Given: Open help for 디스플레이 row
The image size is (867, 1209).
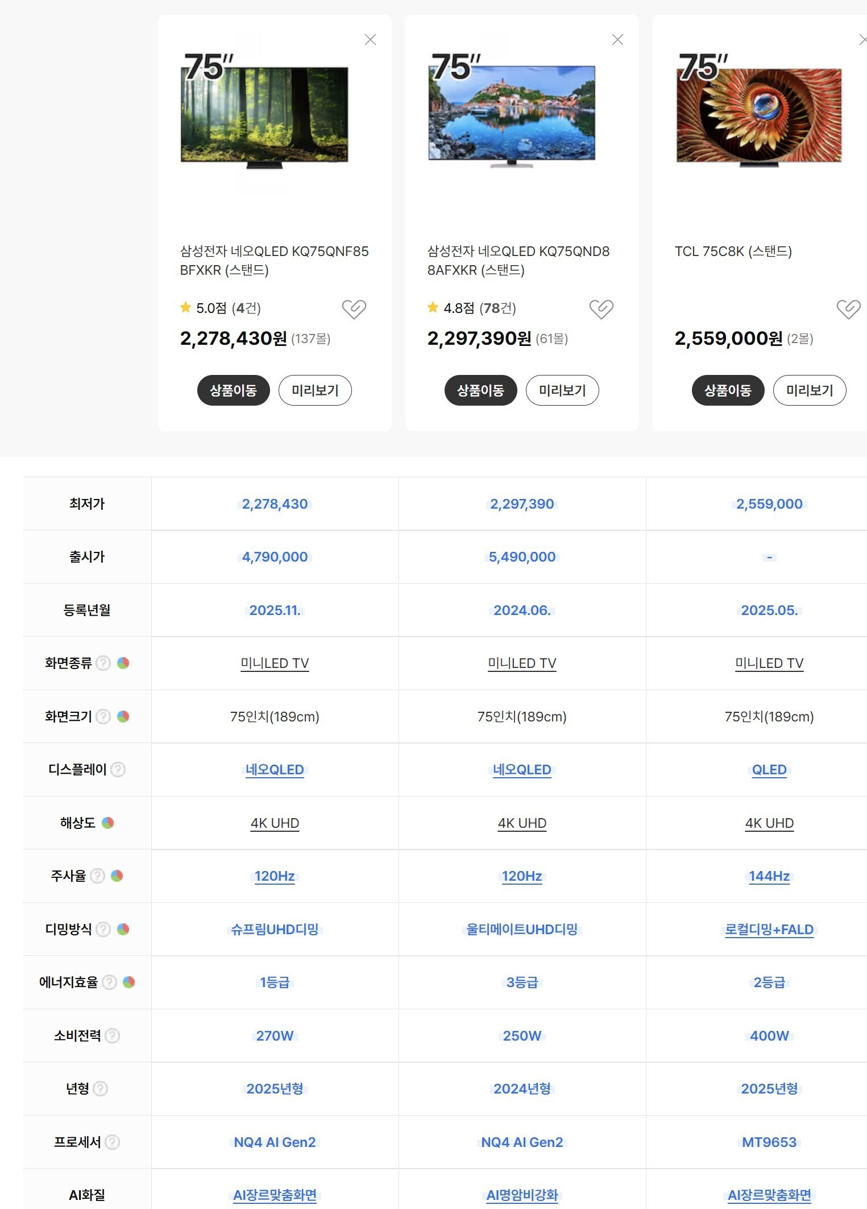Looking at the screenshot, I should coord(118,770).
